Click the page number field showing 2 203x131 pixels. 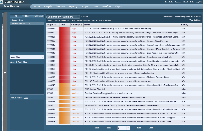[122, 128]
